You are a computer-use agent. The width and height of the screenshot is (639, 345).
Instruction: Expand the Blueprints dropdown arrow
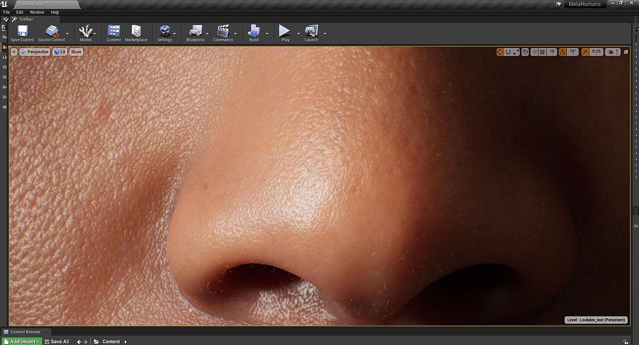(x=208, y=34)
